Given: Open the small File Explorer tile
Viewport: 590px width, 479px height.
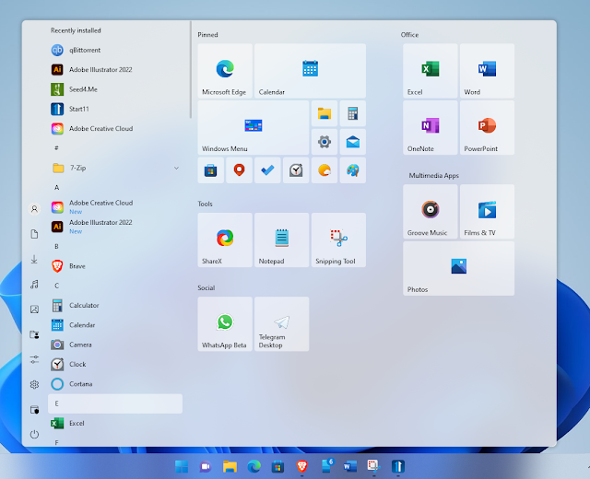Looking at the screenshot, I should coord(324,113).
